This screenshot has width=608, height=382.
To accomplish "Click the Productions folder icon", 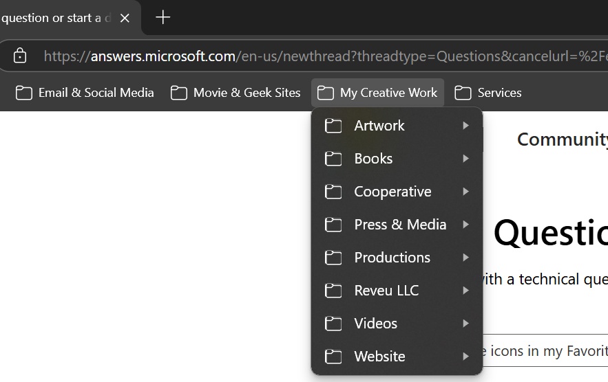I will 333,258.
